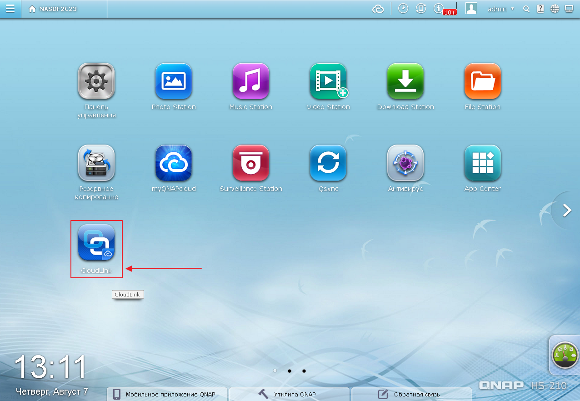
Task: Open Download Station
Action: point(405,81)
